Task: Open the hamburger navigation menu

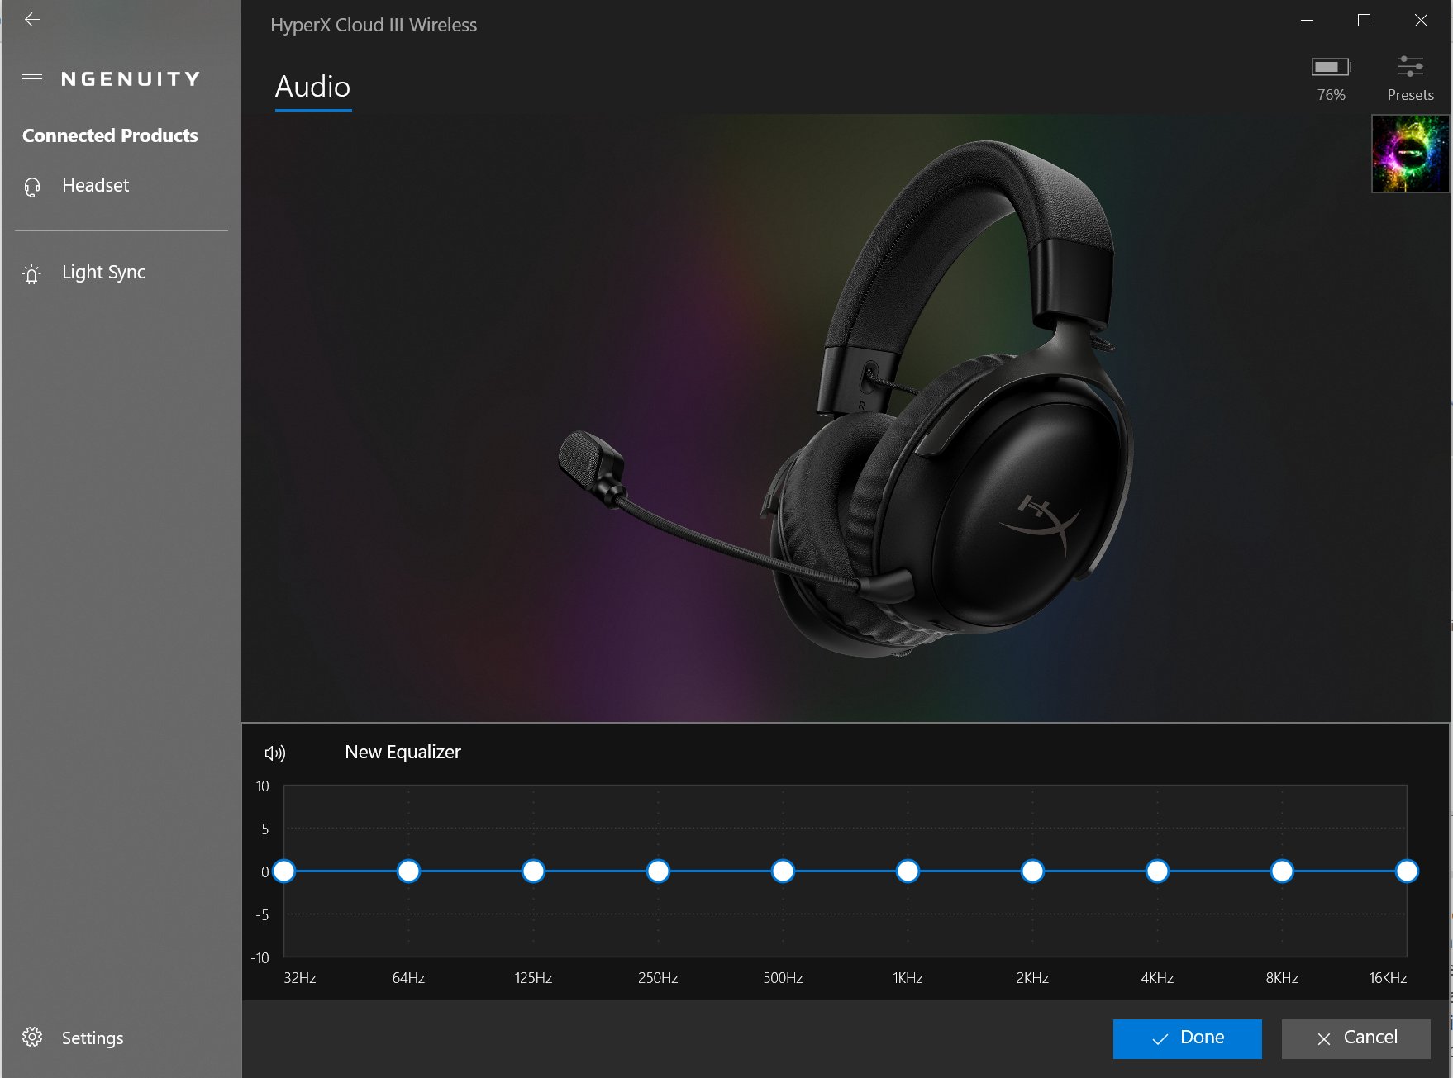Action: (32, 79)
